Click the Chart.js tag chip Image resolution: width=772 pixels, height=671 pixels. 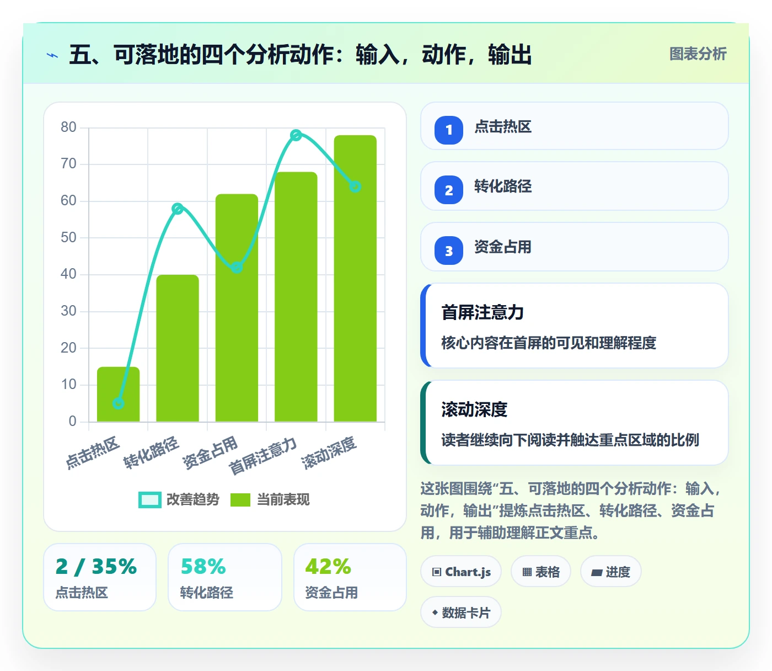(x=461, y=572)
